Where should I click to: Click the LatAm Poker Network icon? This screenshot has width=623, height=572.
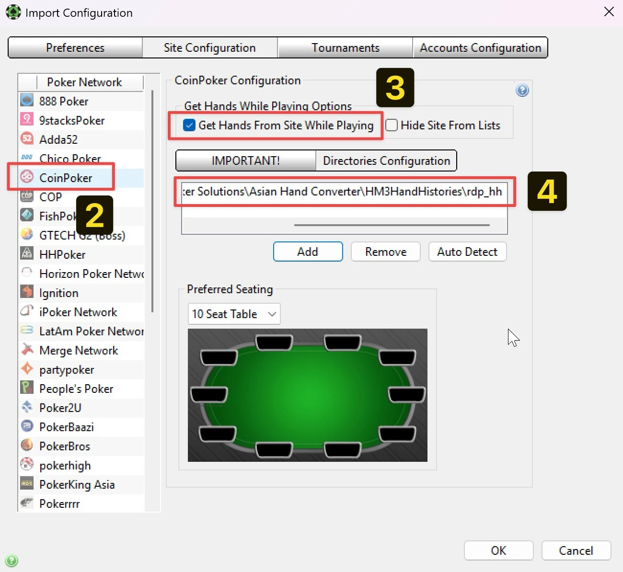click(27, 331)
